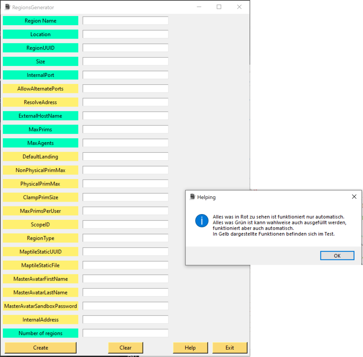Image resolution: width=363 pixels, height=357 pixels.
Task: Click the green Size label
Action: (x=40, y=62)
